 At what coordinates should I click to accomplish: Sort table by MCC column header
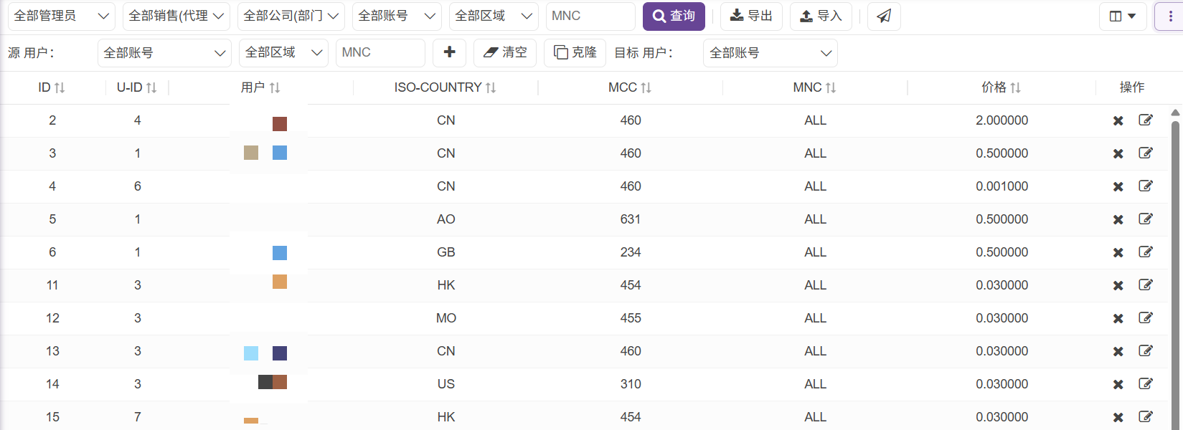630,87
